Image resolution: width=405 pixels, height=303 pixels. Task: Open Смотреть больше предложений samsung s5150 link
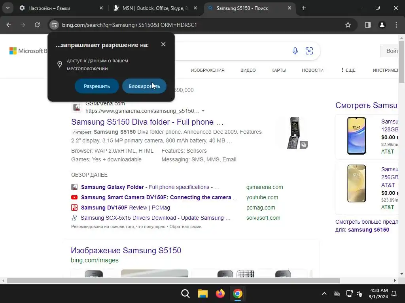coord(367,226)
